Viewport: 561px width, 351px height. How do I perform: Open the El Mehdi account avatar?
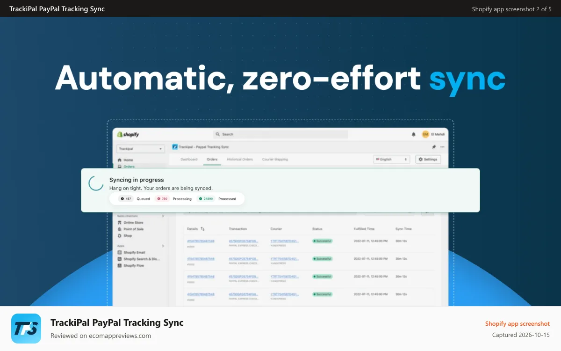(x=425, y=134)
